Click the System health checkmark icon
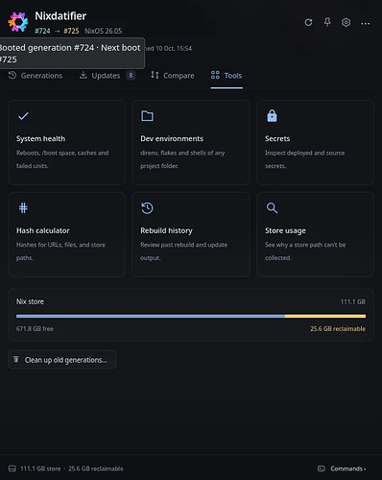 pos(23,116)
